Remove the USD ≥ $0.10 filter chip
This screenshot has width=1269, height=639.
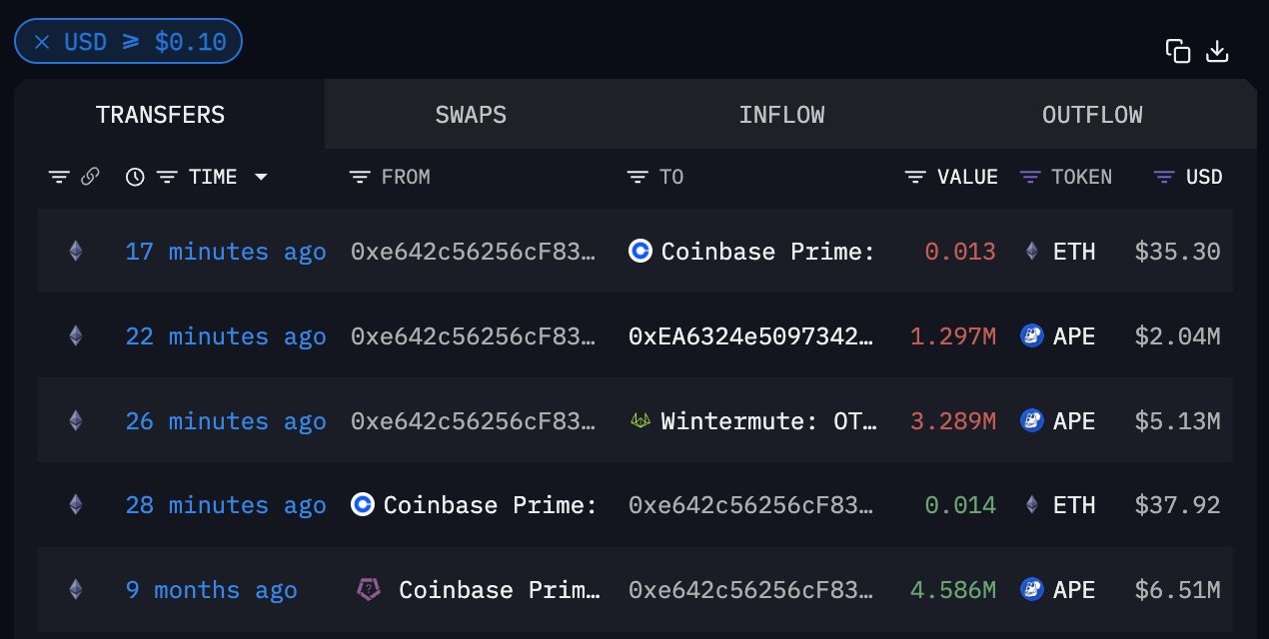pyautogui.click(x=42, y=42)
